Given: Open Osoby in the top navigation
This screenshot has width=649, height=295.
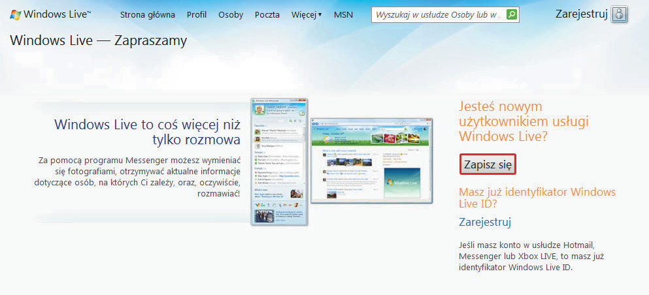Looking at the screenshot, I should pos(231,14).
